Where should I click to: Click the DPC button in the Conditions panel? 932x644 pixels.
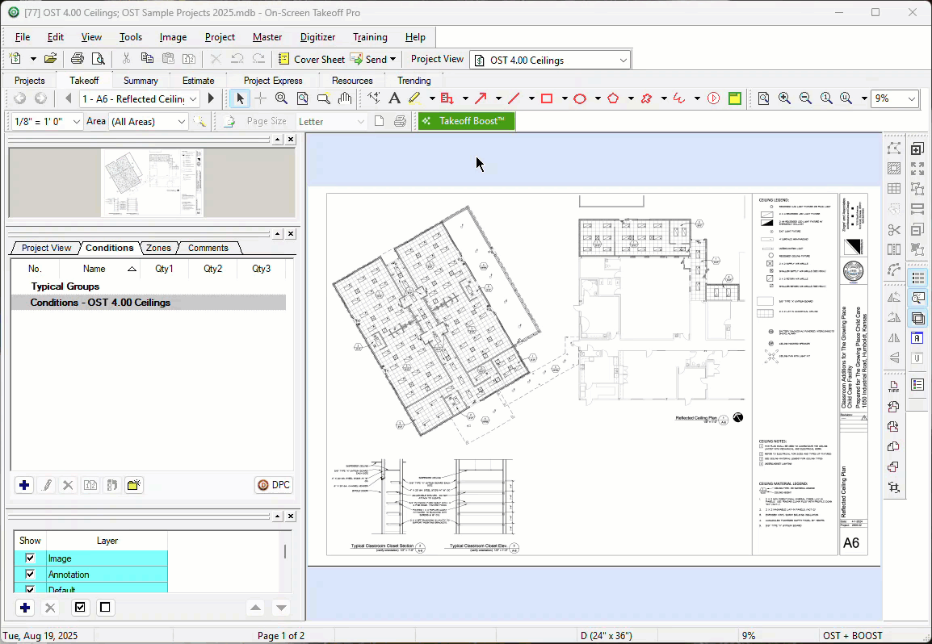(x=273, y=485)
